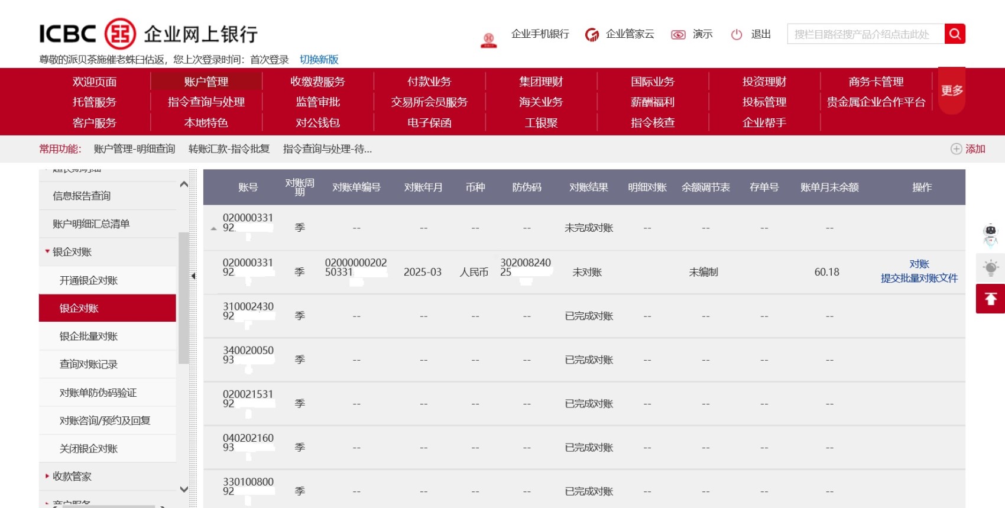1005x508 pixels.
Task: Click the 演示 demo icon
Action: click(678, 35)
